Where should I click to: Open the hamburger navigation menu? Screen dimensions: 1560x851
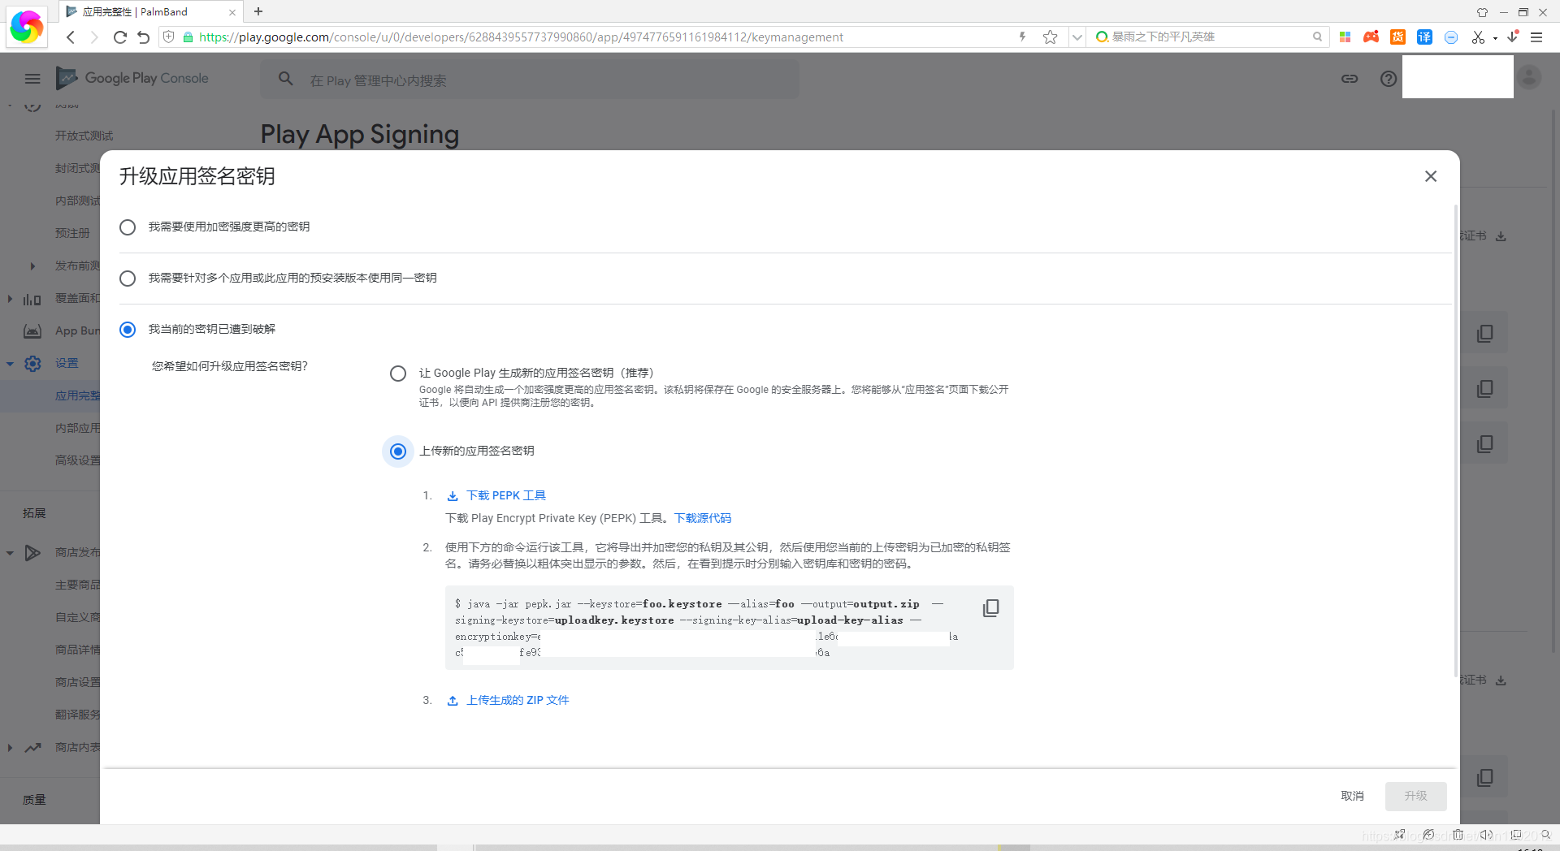[32, 79]
